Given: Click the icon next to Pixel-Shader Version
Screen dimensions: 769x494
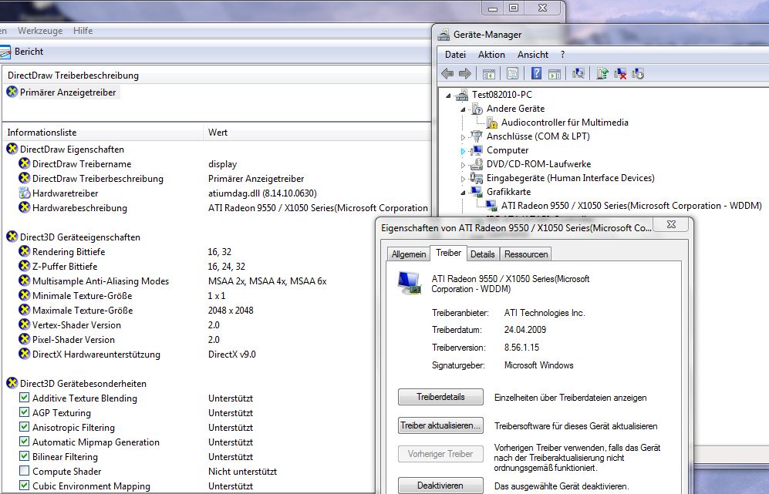Looking at the screenshot, I should pos(24,339).
